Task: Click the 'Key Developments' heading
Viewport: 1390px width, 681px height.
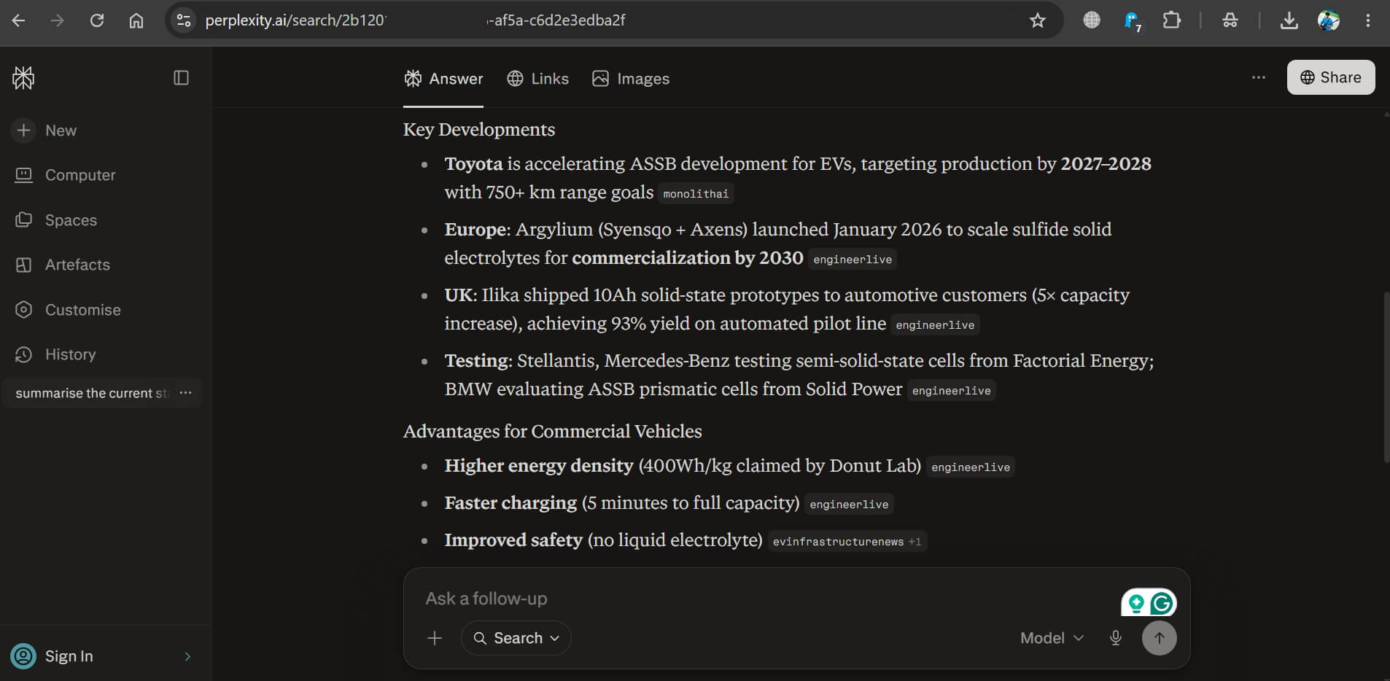Action: point(479,129)
